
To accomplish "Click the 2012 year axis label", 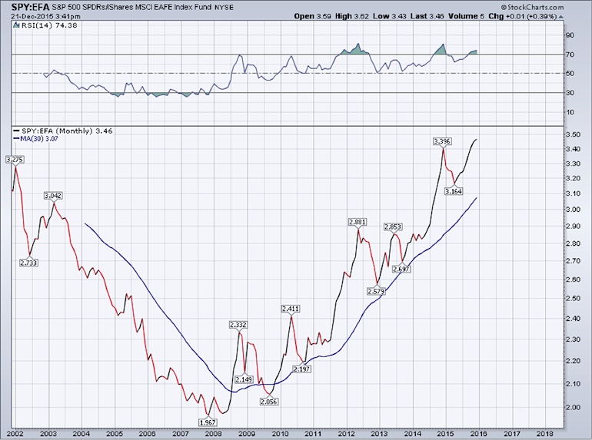I will pyautogui.click(x=347, y=434).
